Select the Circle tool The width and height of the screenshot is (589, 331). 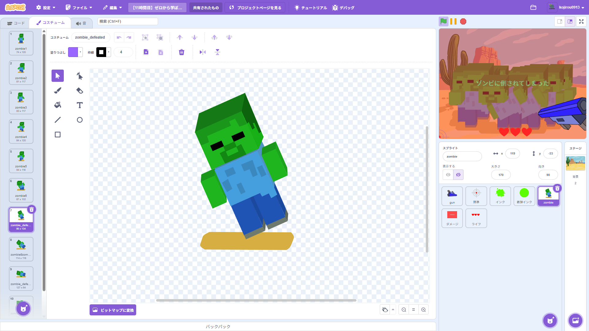(79, 120)
